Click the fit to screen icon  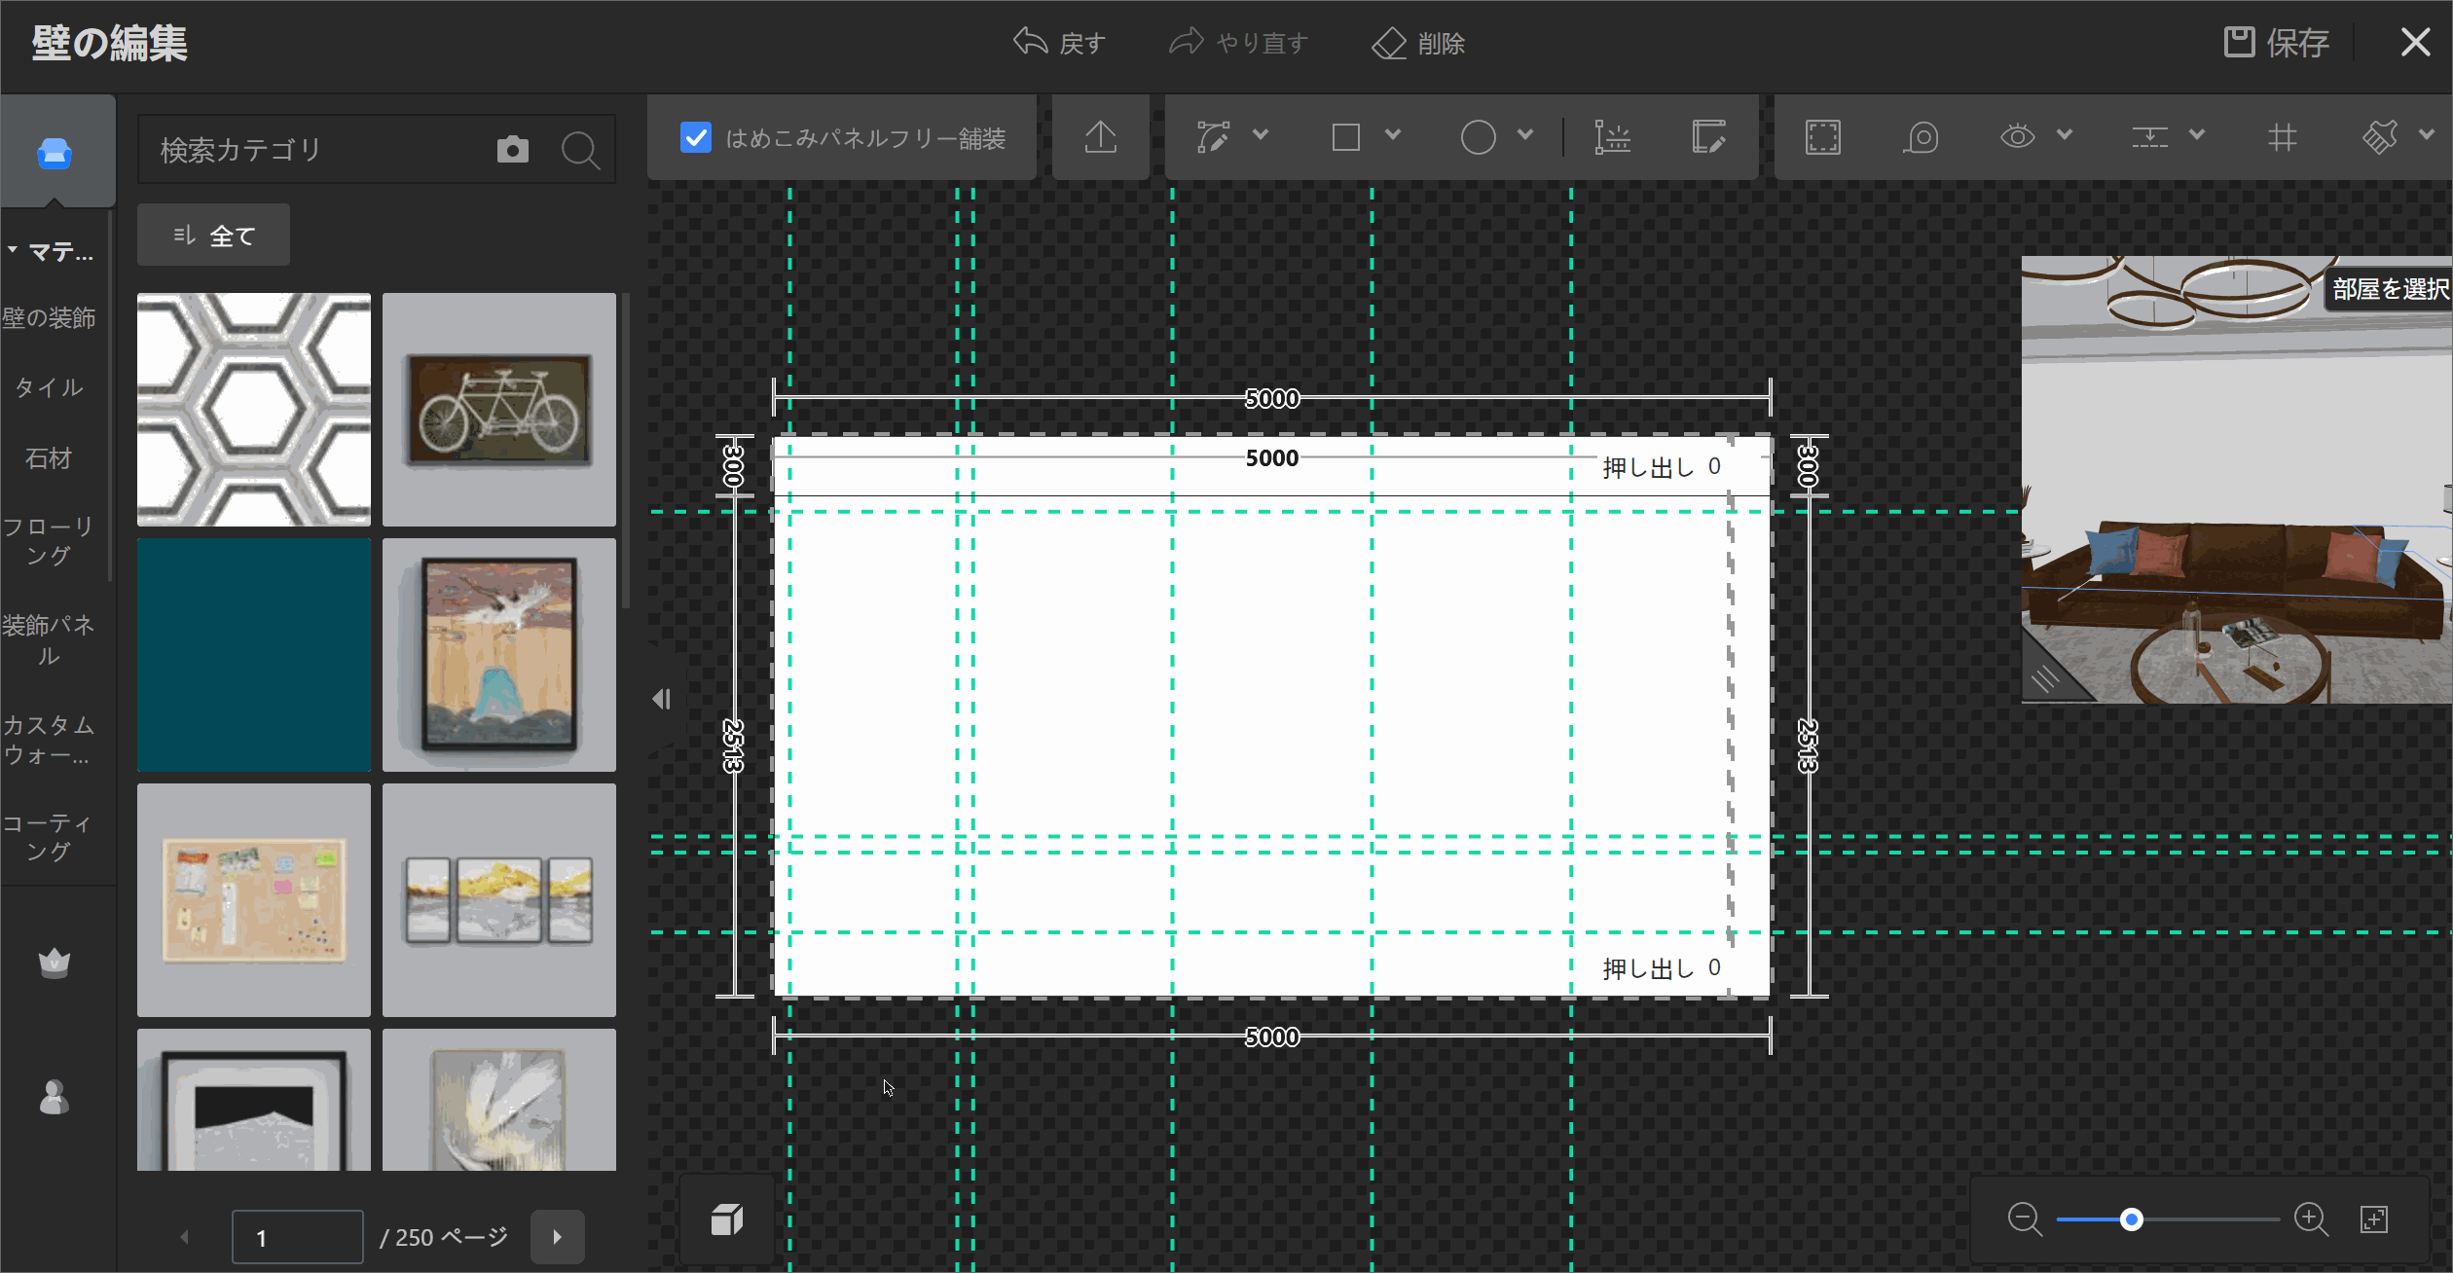coord(2374,1219)
